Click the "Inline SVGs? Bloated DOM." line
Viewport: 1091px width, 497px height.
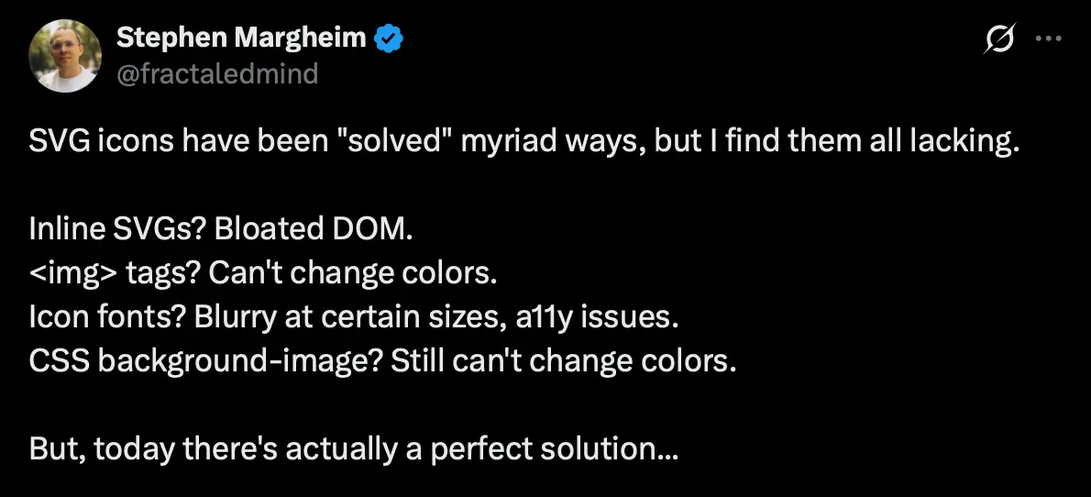pyautogui.click(x=221, y=229)
